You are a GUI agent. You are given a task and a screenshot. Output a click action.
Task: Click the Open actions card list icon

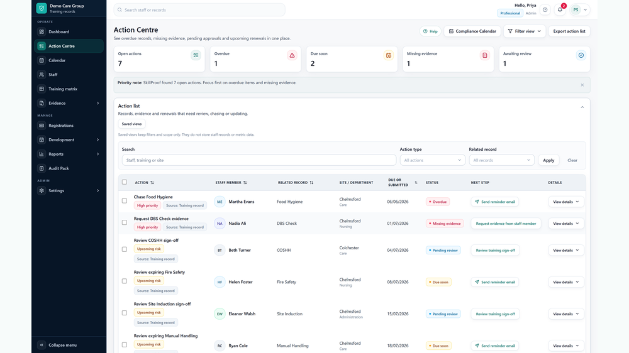(196, 55)
